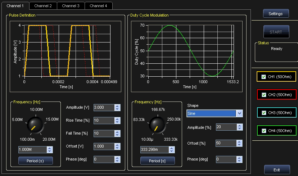
Task: Click the Rise Time [%] spinner arrows
Action: click(117, 121)
